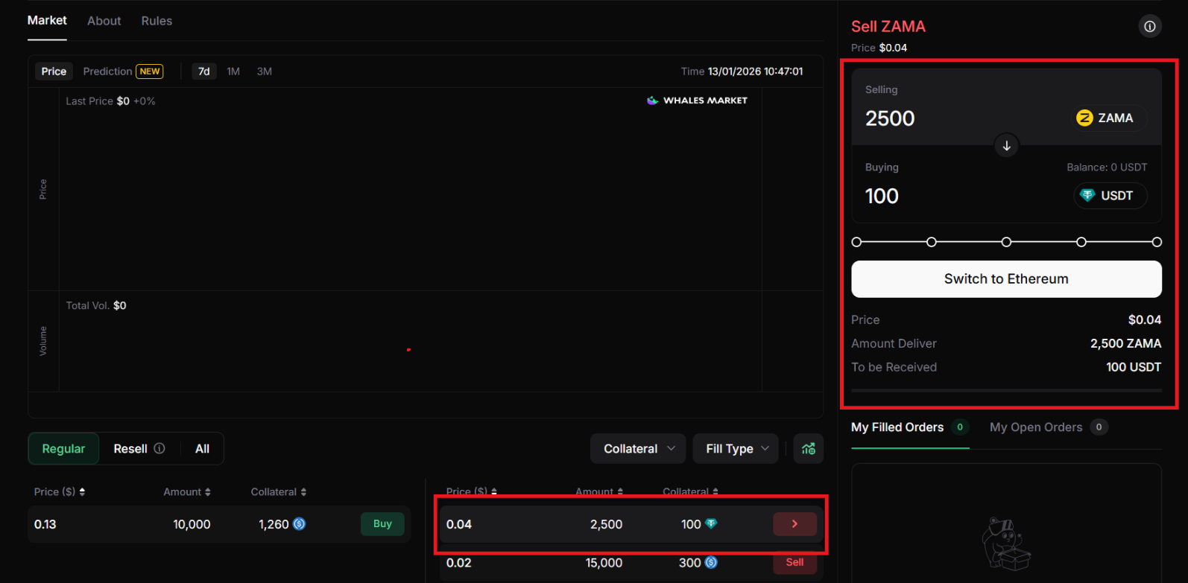Set the amount slider to 0%
This screenshot has height=583, width=1188.
pos(856,242)
